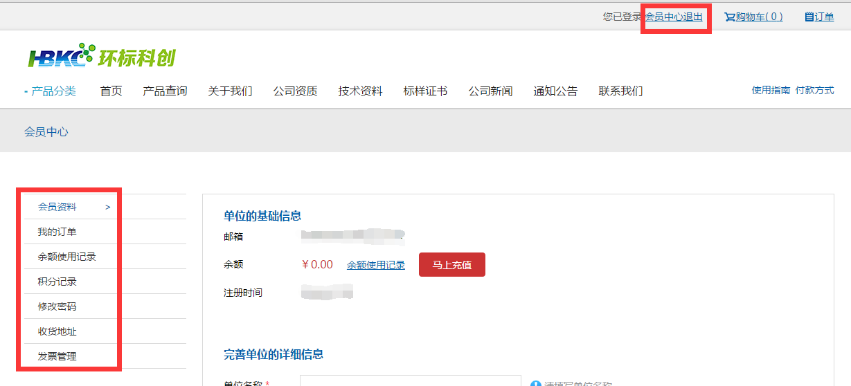
Task: Click 余额使用记录 link beside the ¥0.00 balance
Action: pos(376,265)
